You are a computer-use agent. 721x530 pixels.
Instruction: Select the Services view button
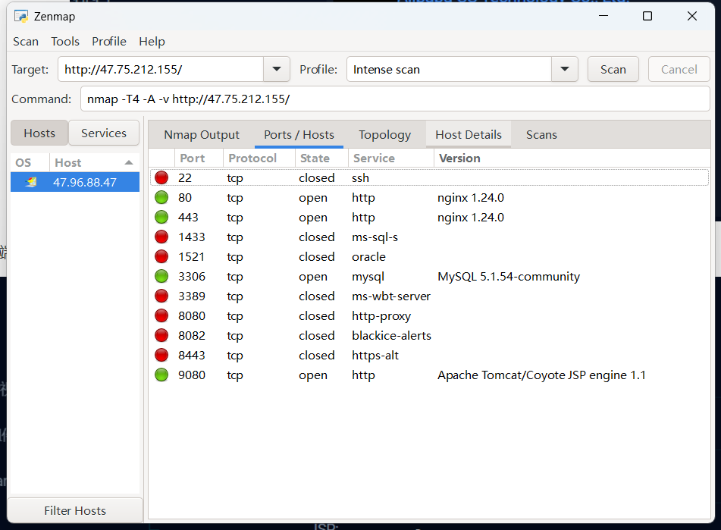[104, 133]
